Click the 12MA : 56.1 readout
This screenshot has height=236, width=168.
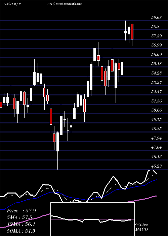point(21,224)
